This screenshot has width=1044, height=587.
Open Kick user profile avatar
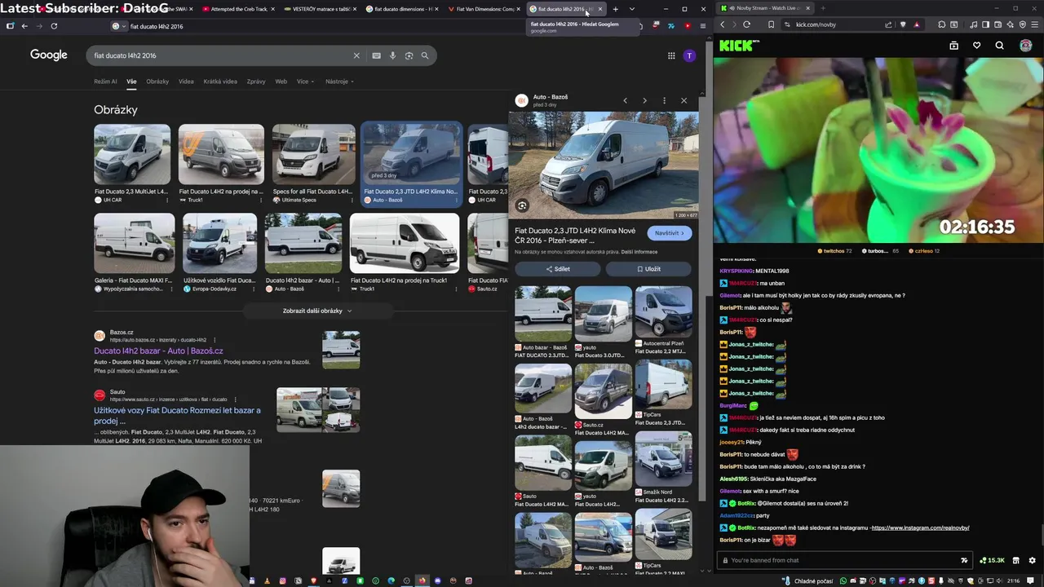click(x=1025, y=46)
